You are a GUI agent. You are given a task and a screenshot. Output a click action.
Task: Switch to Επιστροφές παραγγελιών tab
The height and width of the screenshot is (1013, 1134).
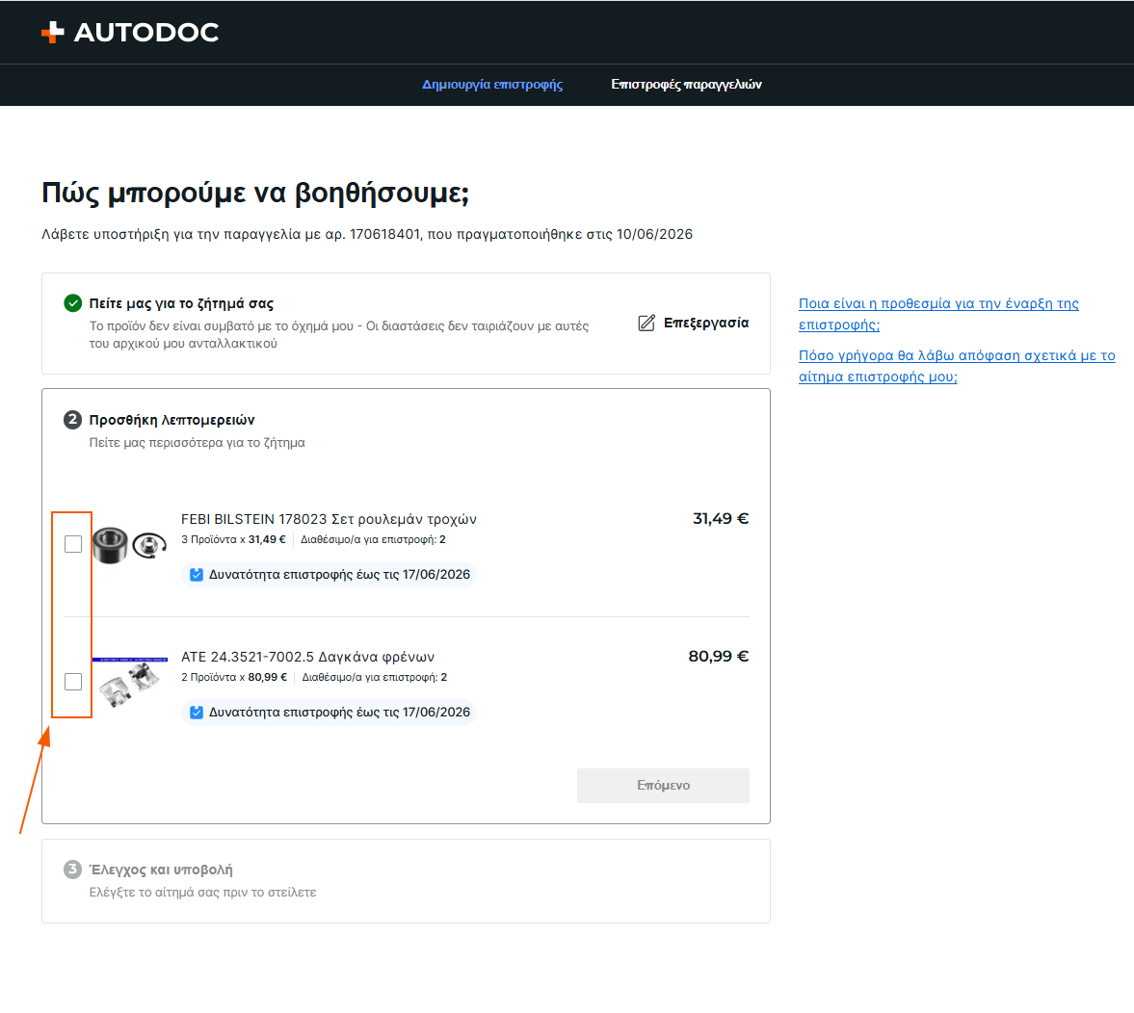point(686,85)
